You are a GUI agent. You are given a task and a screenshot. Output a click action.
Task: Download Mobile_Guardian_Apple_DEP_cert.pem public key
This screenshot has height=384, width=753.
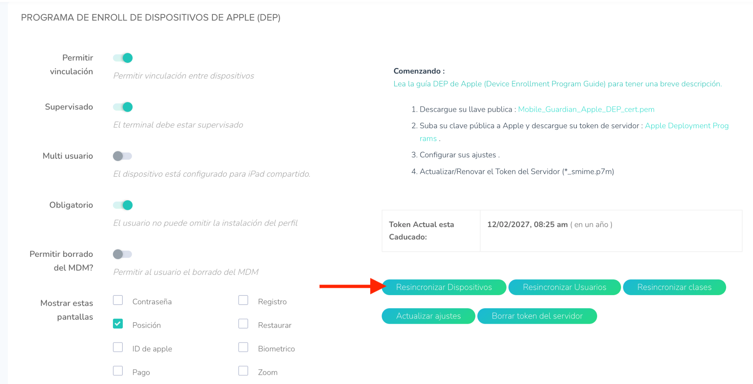click(586, 110)
